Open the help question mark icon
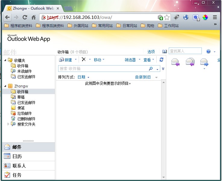 pos(208,51)
